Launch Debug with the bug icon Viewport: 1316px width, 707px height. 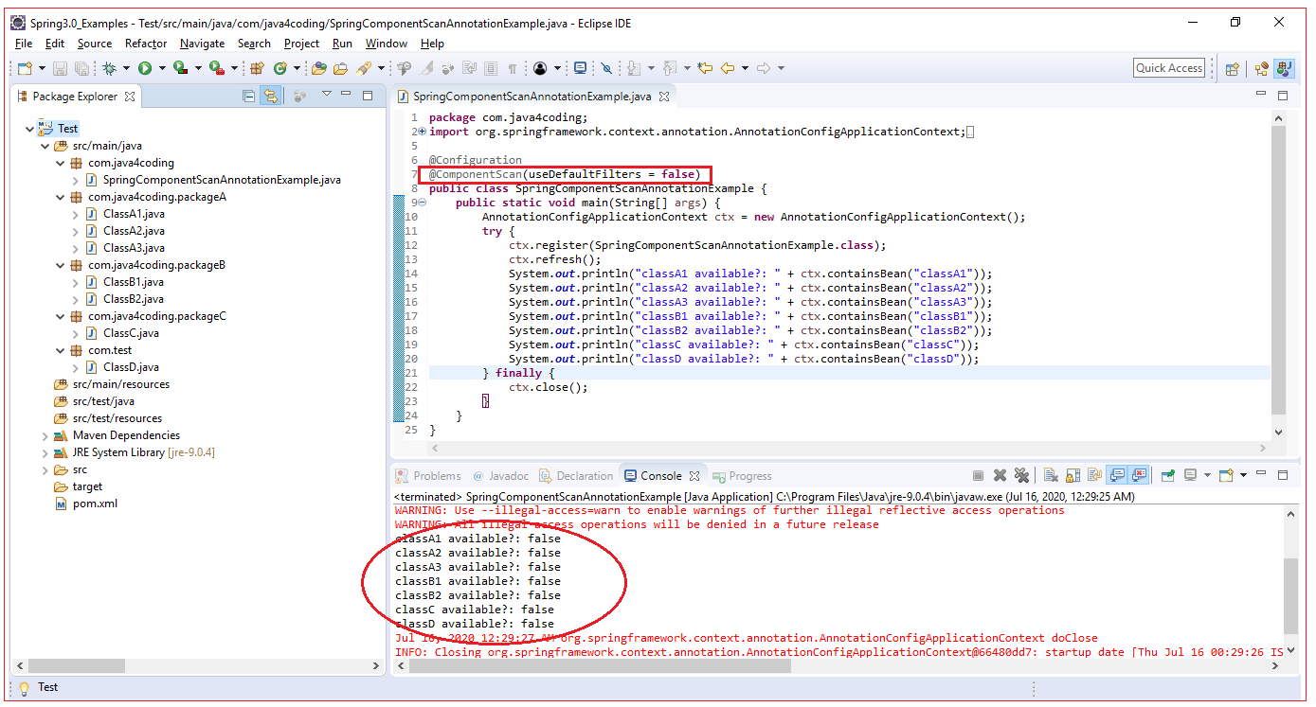pos(110,68)
